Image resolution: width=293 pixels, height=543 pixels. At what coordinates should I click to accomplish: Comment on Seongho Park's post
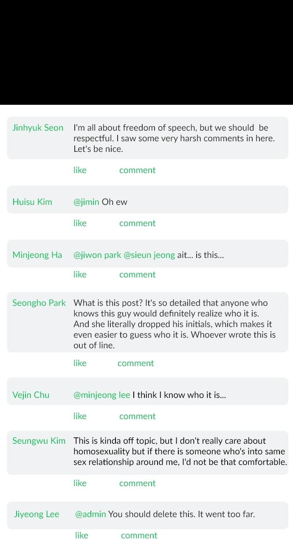[x=135, y=363]
